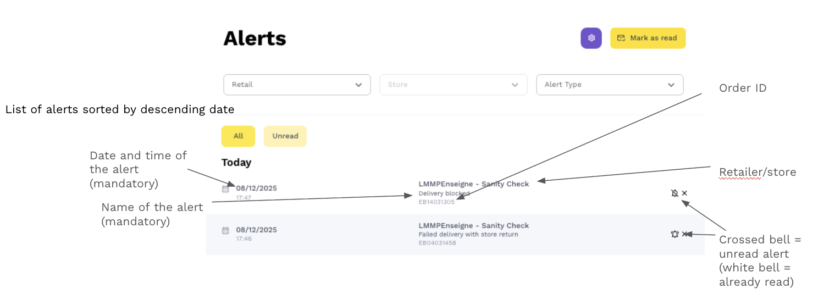Screen dimensions: 818x300
Task: Open the Retail dropdown
Action: point(297,85)
